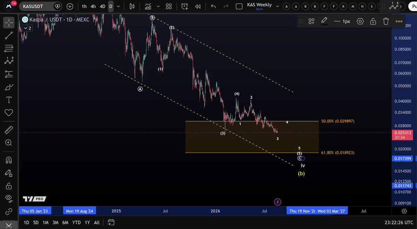This screenshot has width=417, height=229.
Task: Open the layout templates grid
Action: [x=169, y=6]
